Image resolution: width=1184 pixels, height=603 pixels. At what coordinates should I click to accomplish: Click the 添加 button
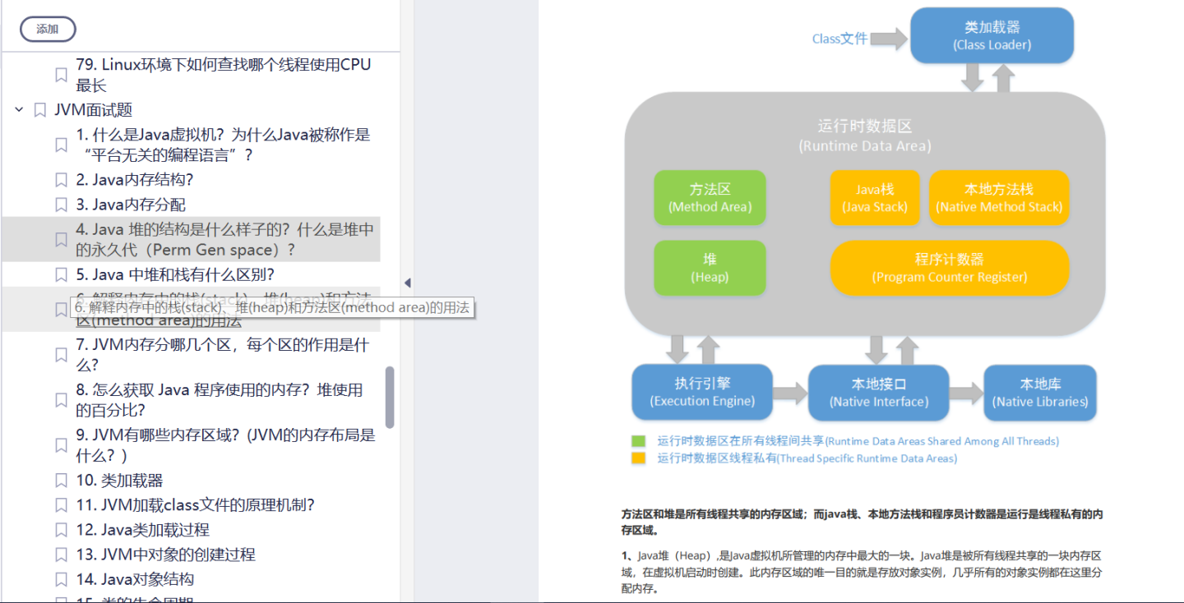click(x=47, y=28)
